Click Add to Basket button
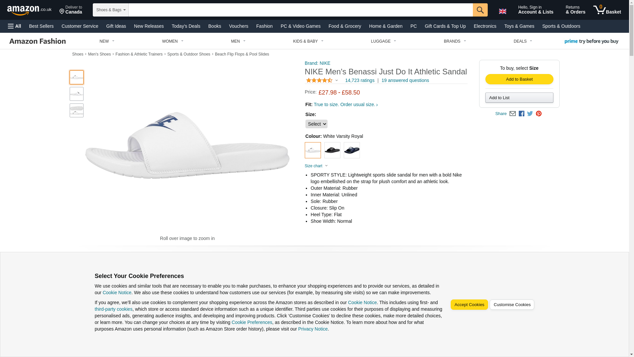The image size is (634, 357). tap(519, 79)
